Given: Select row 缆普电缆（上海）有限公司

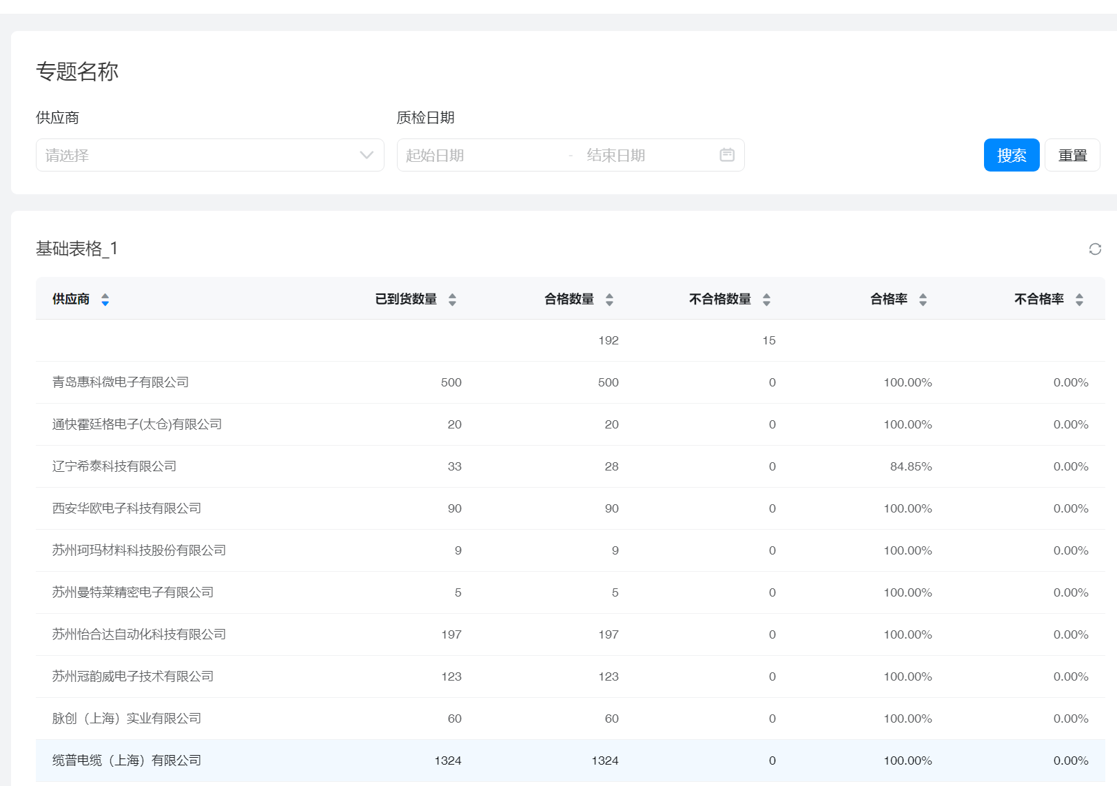Looking at the screenshot, I should point(571,761).
